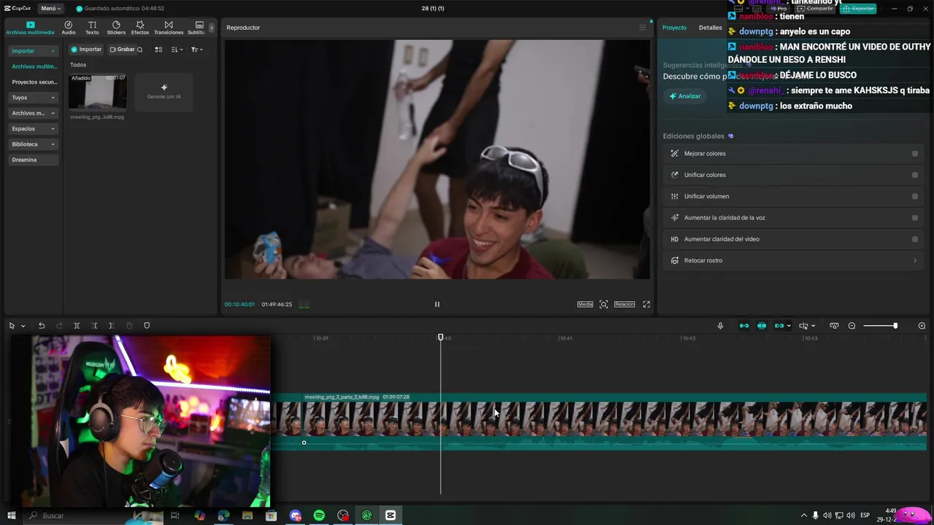Zoom in the timeline
Viewport: 934px width, 525px height.
[922, 326]
